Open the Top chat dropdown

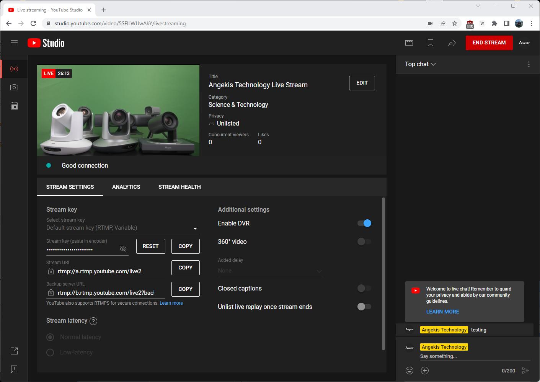(420, 64)
